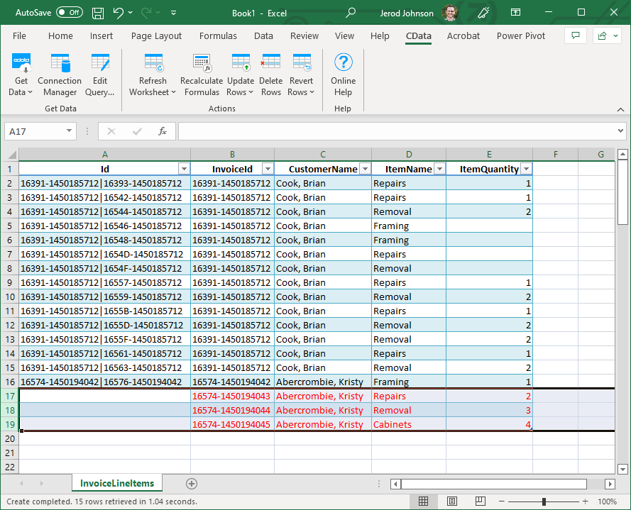This screenshot has height=510, width=631.
Task: Open the InvoiceId column filter dropdown
Action: tap(268, 169)
